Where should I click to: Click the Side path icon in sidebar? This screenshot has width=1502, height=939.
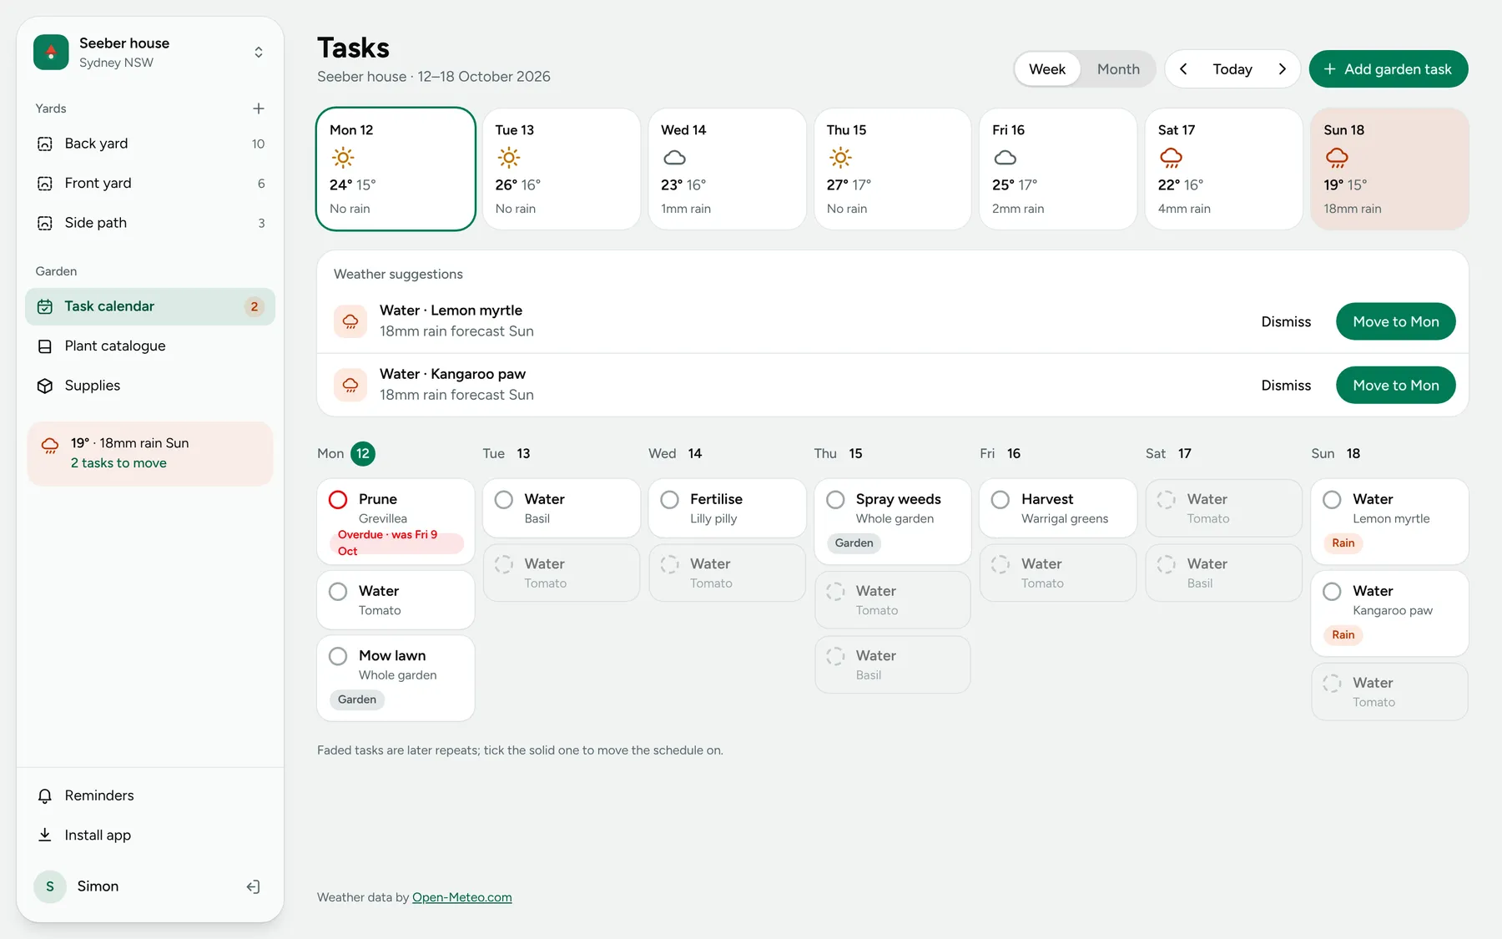[45, 223]
